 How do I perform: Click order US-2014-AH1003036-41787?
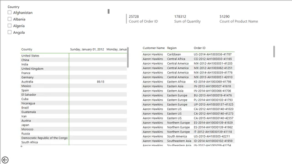point(213,54)
